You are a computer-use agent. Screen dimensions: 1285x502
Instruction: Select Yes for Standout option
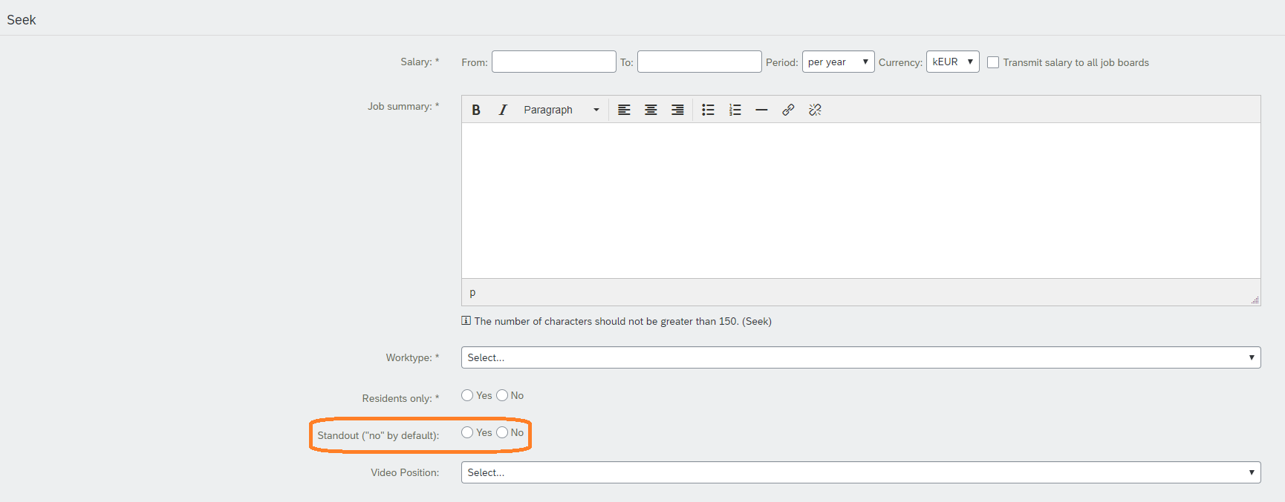[x=467, y=432]
